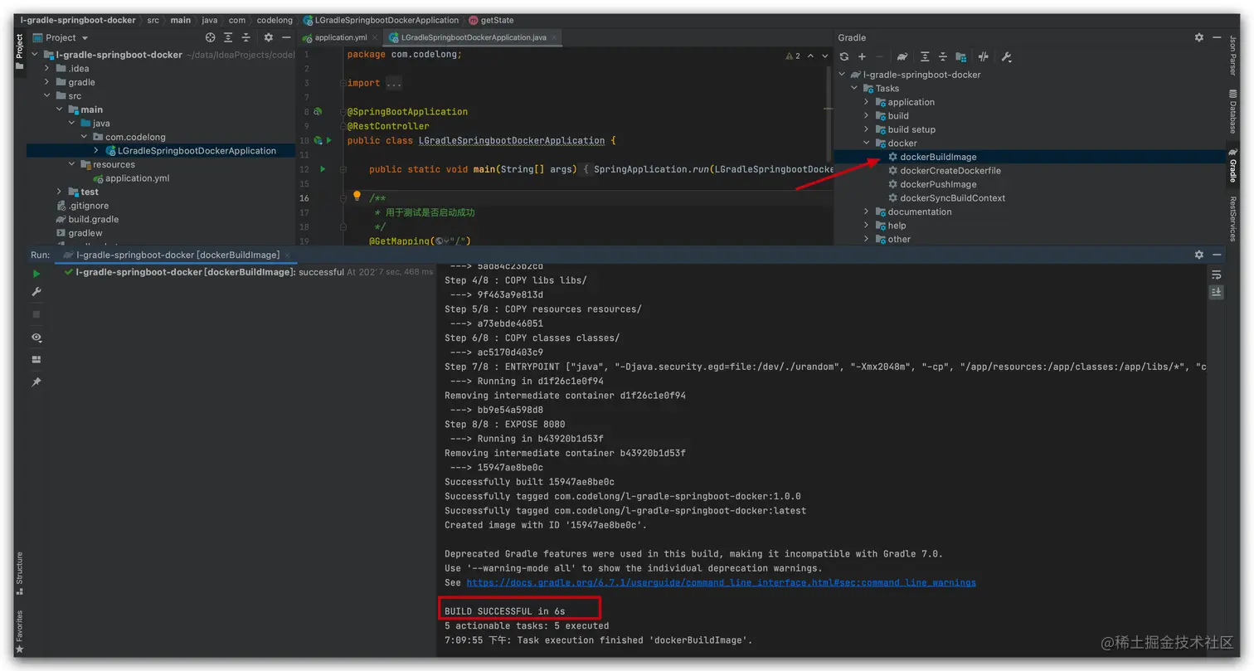This screenshot has height=671, width=1254.
Task: Select the Run tab l-gradle-springboot-docker [dockerBuildImage]
Action: tap(176, 255)
